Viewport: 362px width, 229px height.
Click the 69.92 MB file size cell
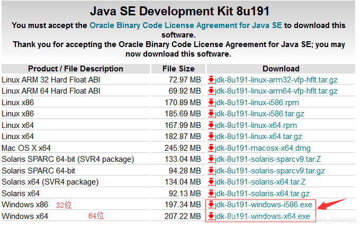(x=185, y=91)
